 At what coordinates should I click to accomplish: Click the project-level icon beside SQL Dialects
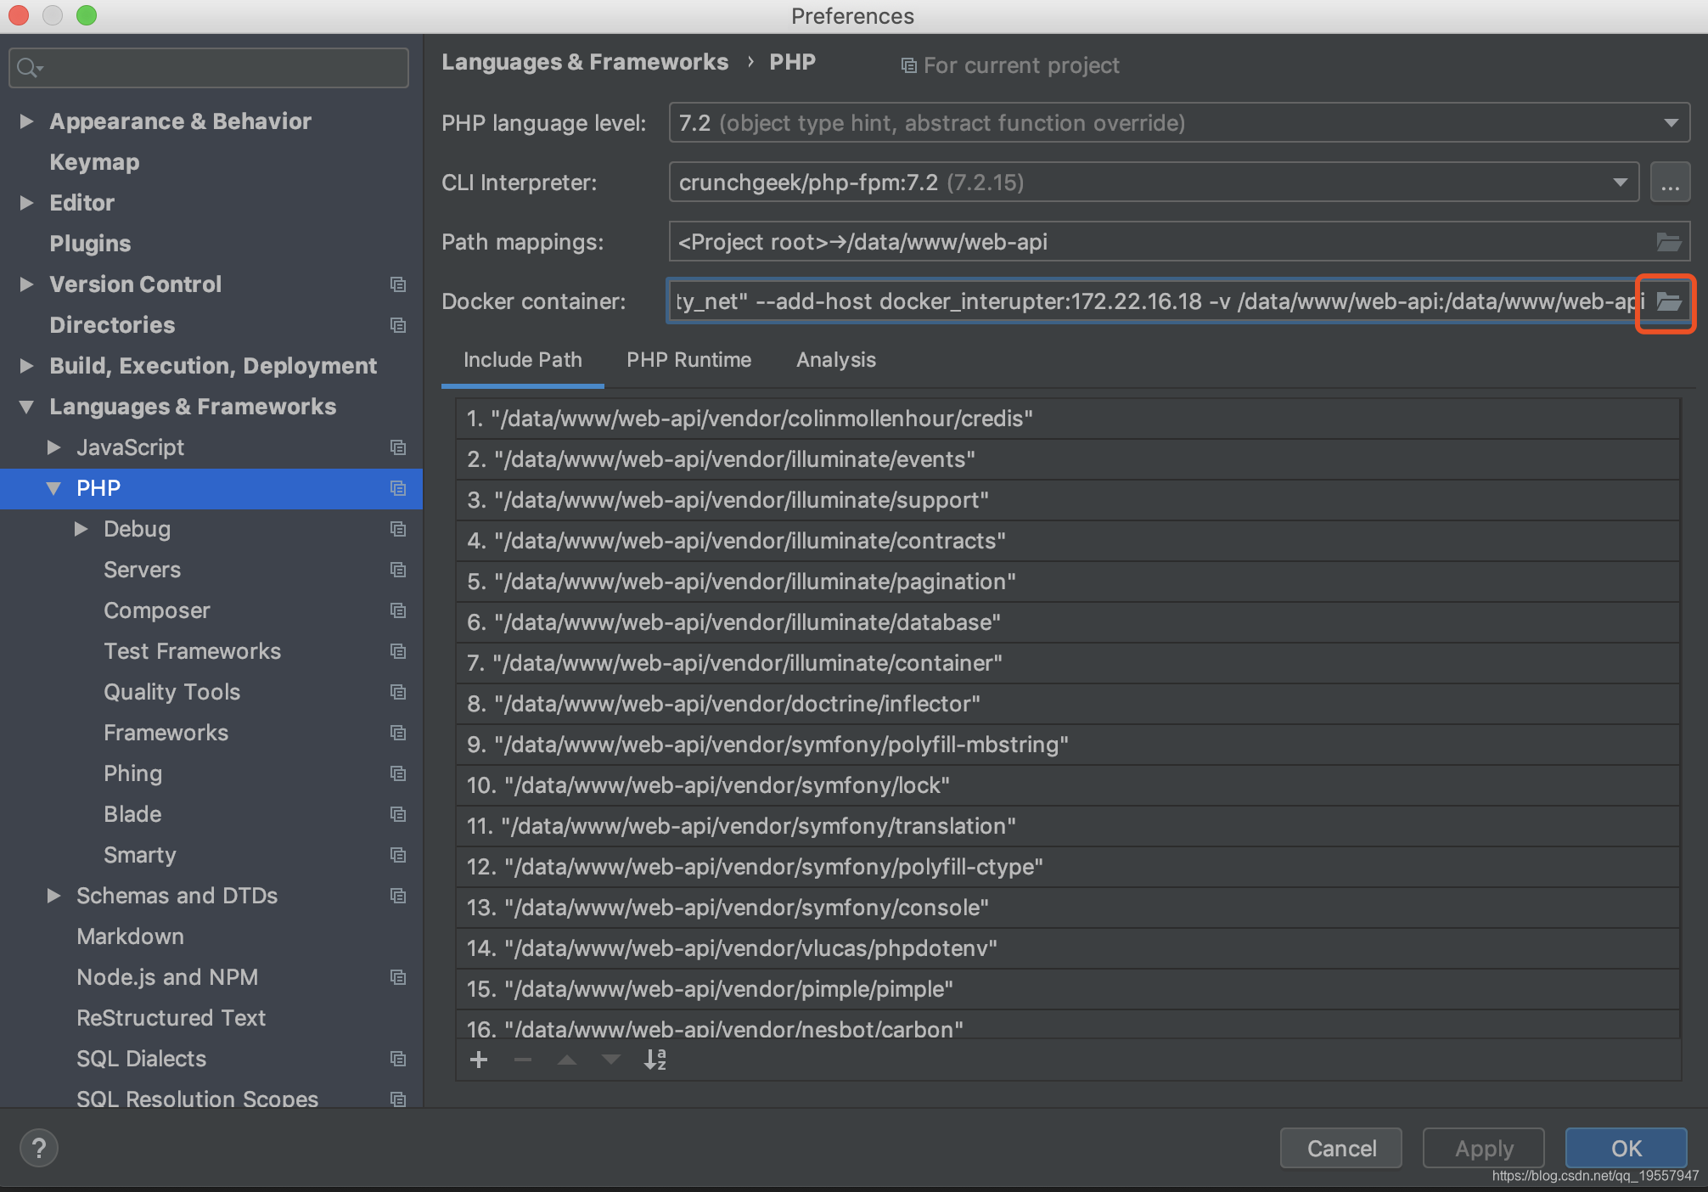[398, 1059]
